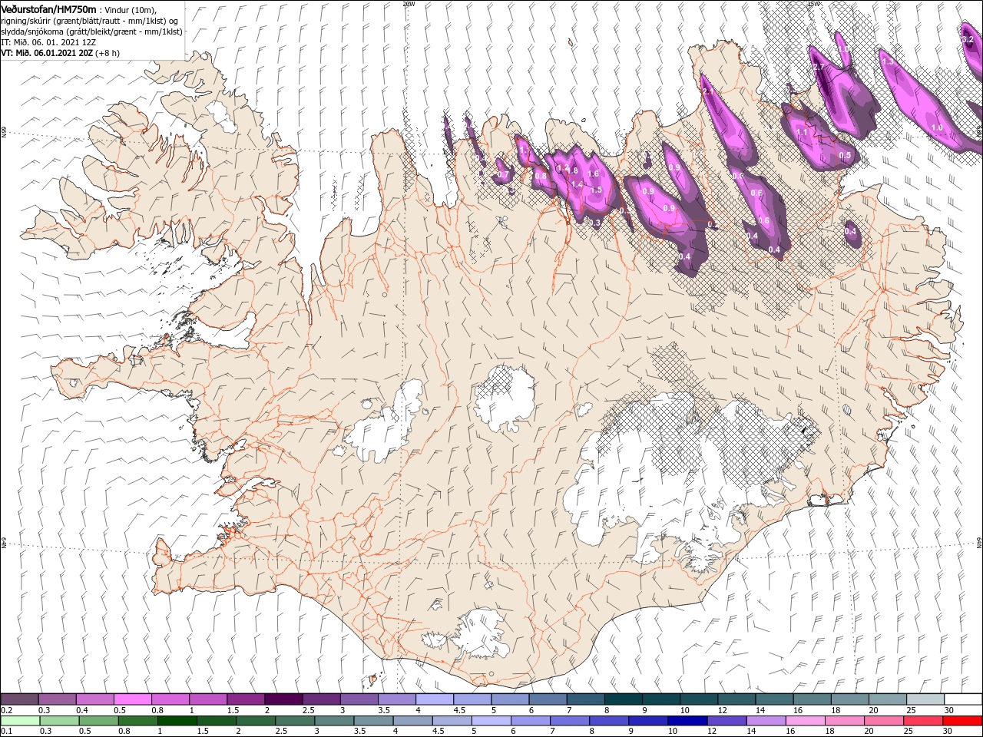Viewport: 983px width, 737px height.
Task: Click the light lavender swatch right of 4 in the upper legend
Action: (434, 699)
